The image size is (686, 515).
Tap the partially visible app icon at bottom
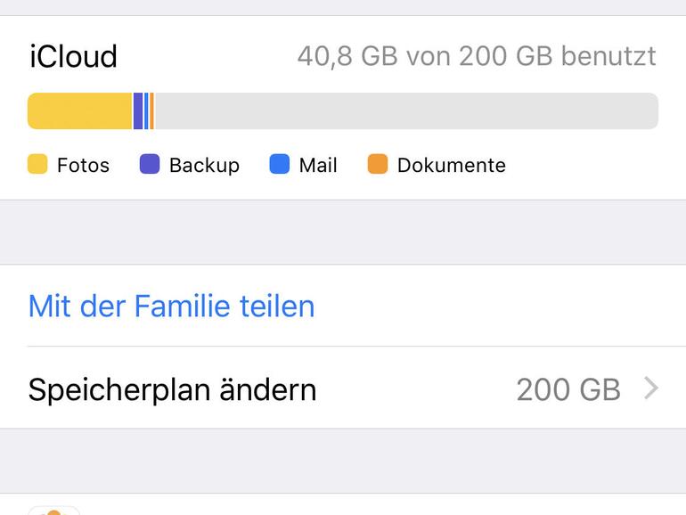pos(53,511)
